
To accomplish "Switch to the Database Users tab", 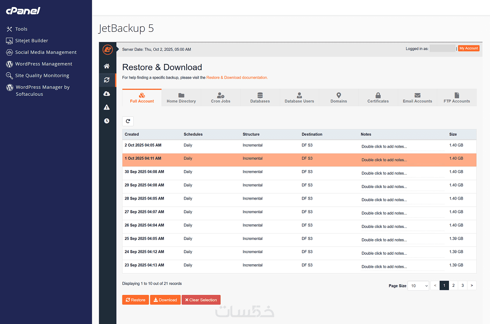I will click(299, 98).
